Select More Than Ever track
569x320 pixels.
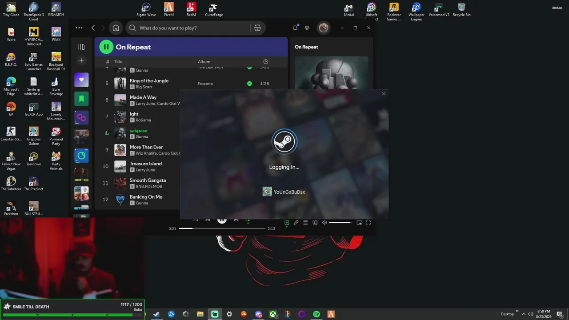[146, 147]
